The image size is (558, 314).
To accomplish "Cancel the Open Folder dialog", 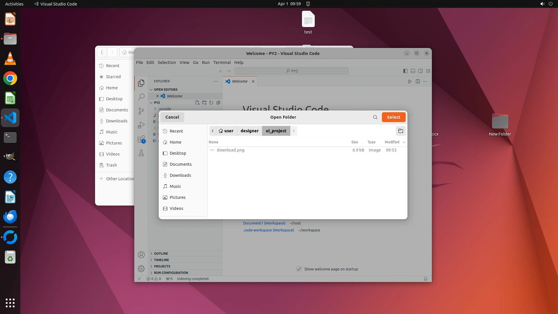I will pyautogui.click(x=172, y=117).
